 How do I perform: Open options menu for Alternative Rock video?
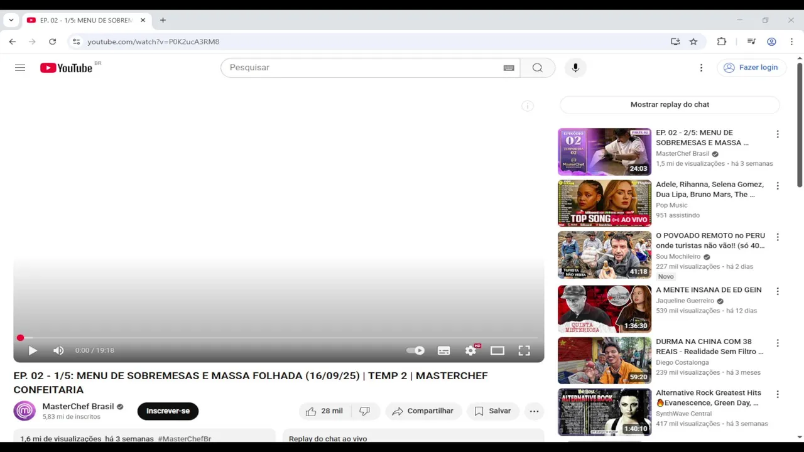(x=778, y=394)
